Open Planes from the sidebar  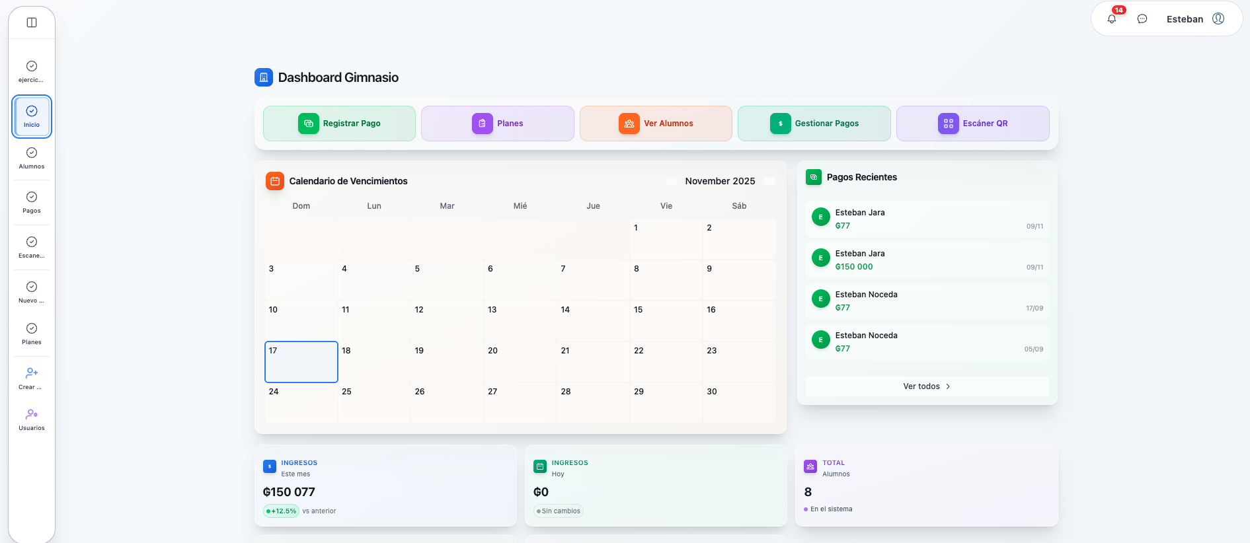click(x=32, y=334)
